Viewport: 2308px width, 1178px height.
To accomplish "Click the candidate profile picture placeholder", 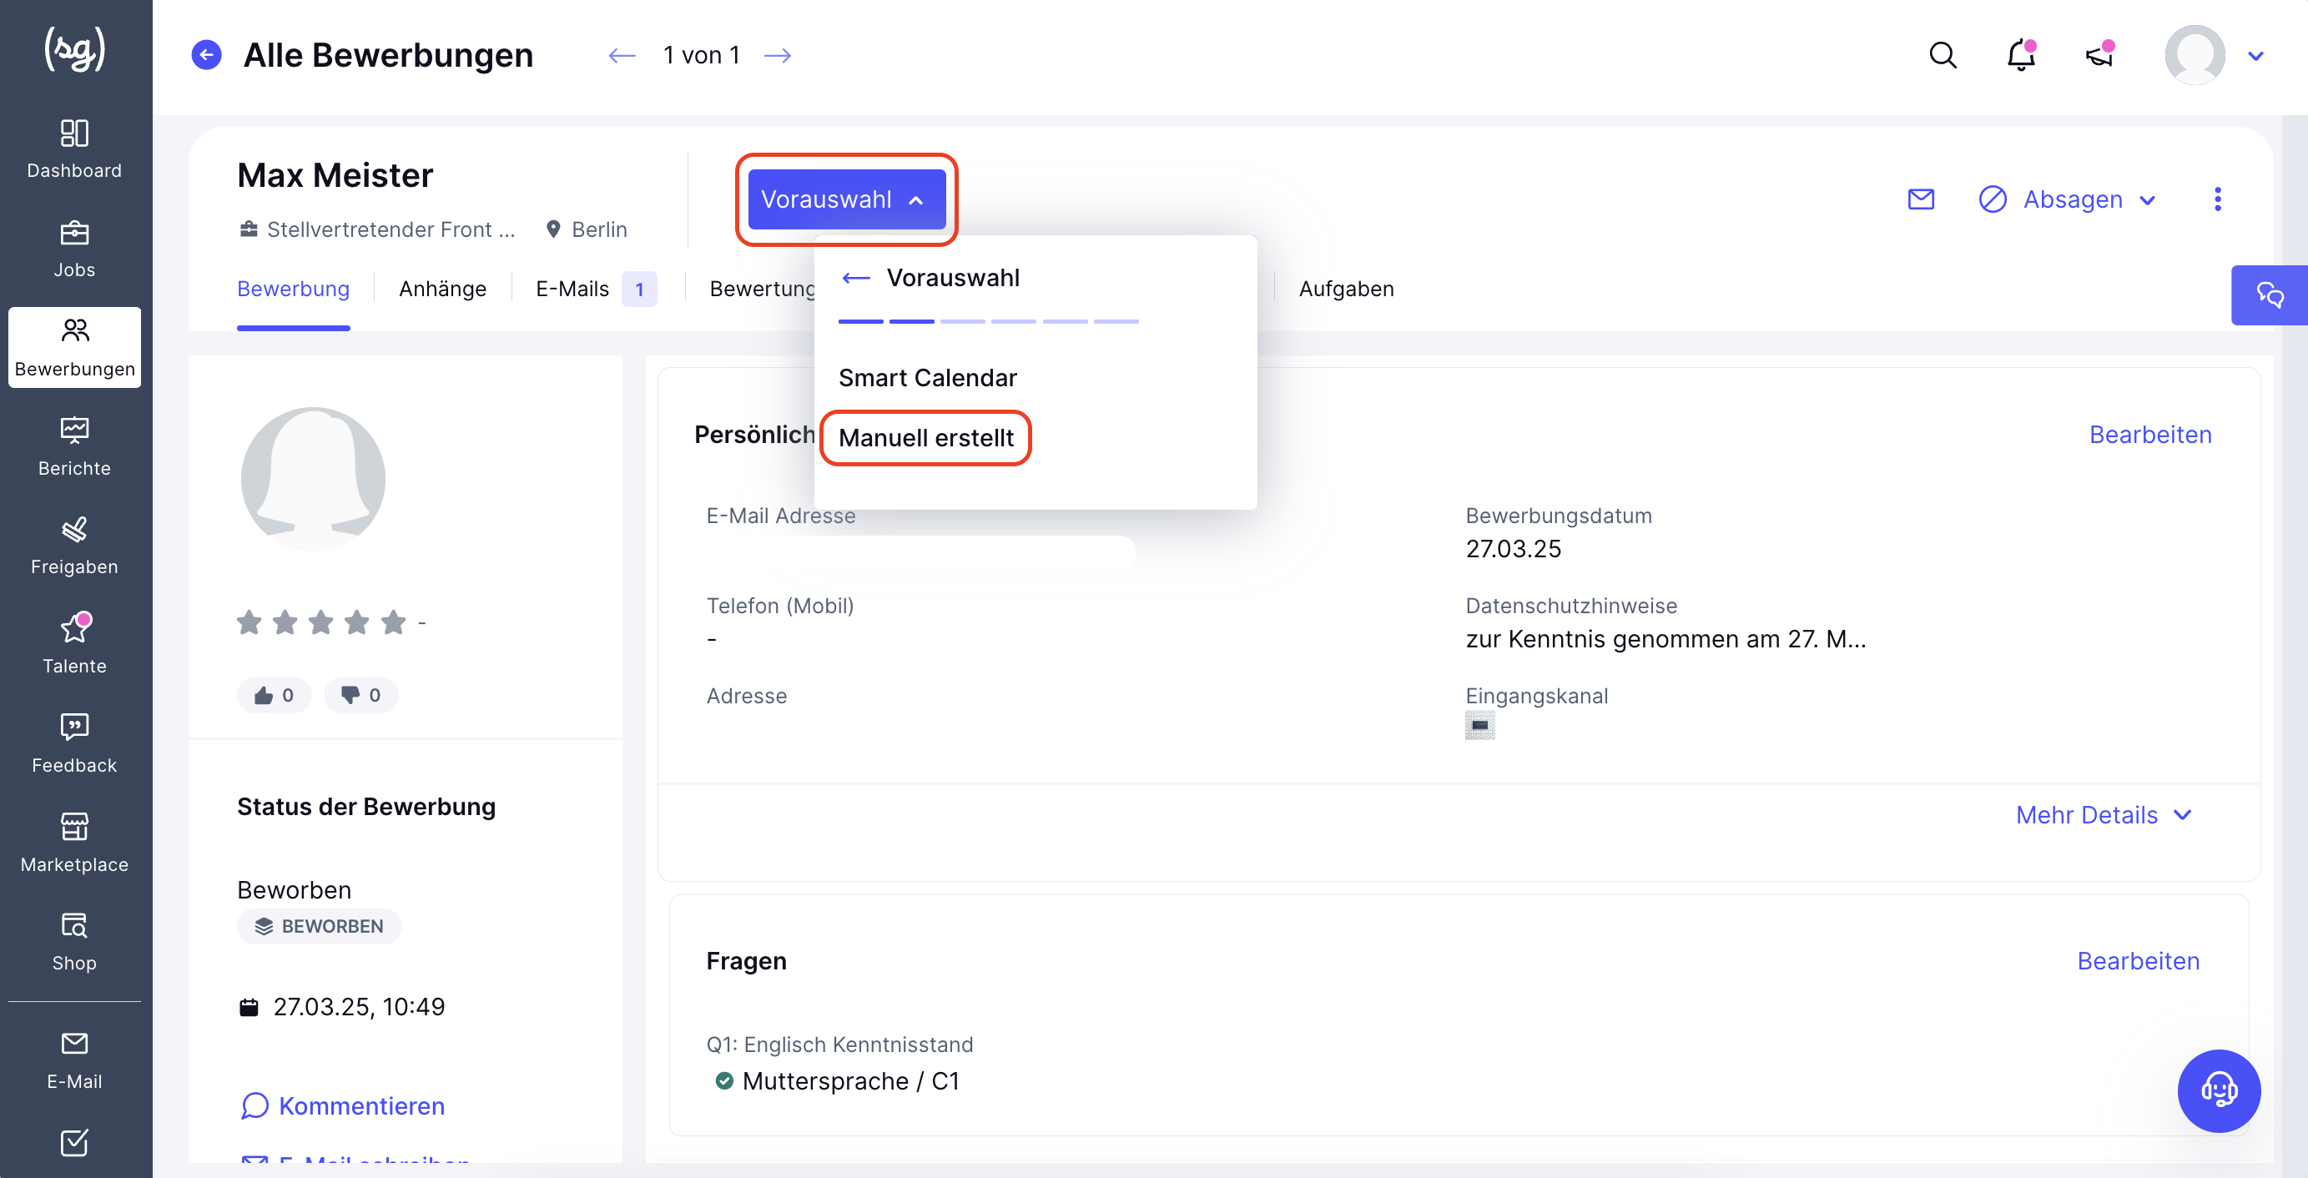I will [313, 478].
